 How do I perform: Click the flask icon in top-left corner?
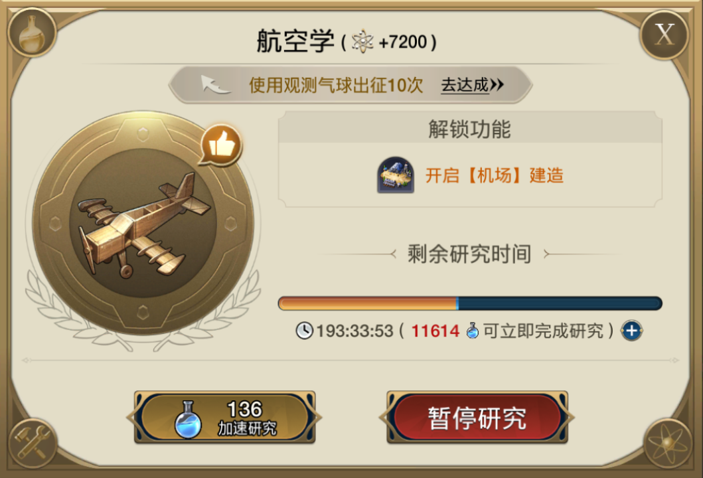coord(31,33)
